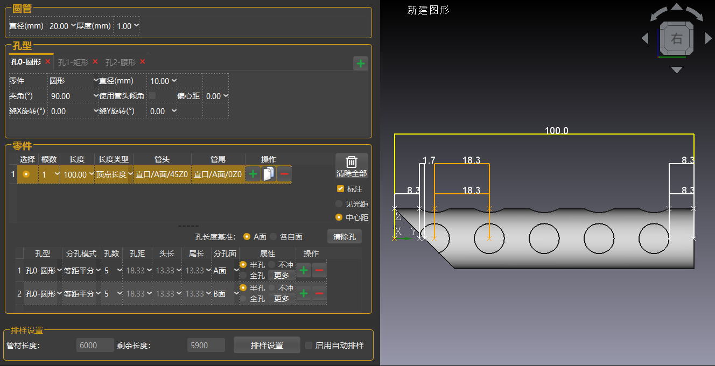
Task: Switch to the 孔2-腰形 tab
Action: [120, 62]
